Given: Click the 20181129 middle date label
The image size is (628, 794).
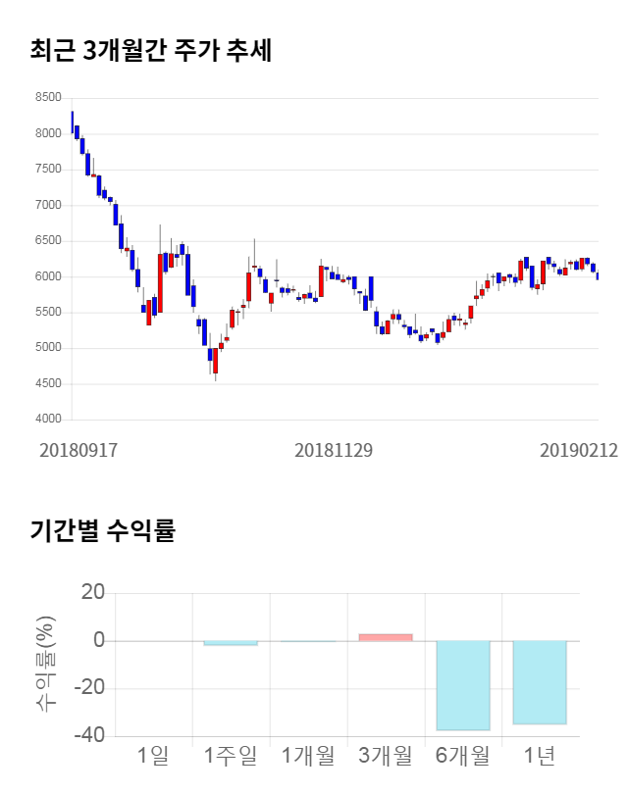Looking at the screenshot, I should (x=335, y=450).
